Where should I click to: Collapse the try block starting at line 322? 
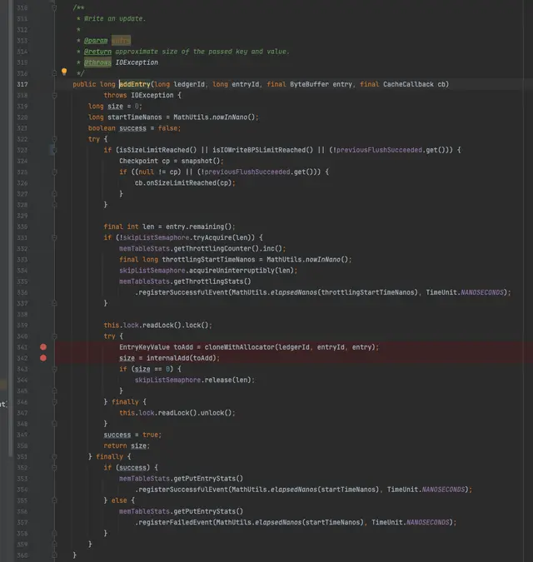tap(55, 139)
